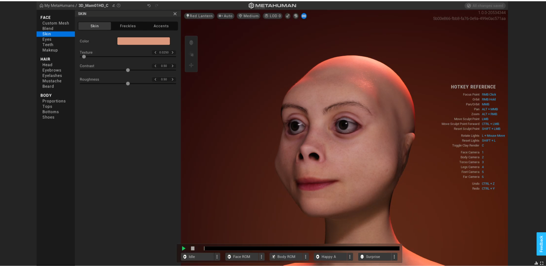Select the face blend mode icon
The image size is (546, 266).
[x=191, y=43]
